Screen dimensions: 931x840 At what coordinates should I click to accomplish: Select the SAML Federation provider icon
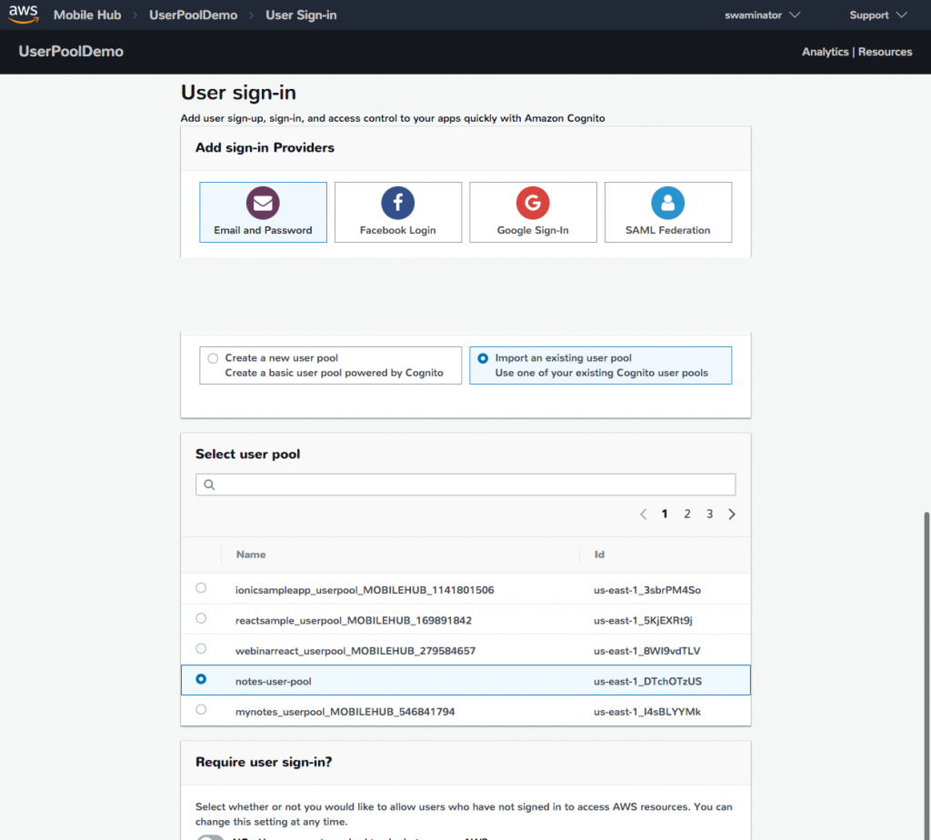667,203
